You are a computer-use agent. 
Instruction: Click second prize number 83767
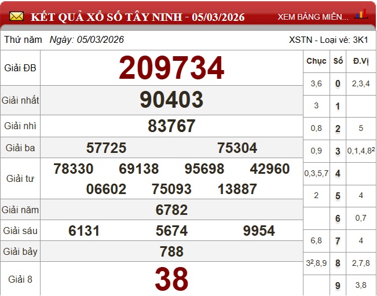(x=171, y=126)
